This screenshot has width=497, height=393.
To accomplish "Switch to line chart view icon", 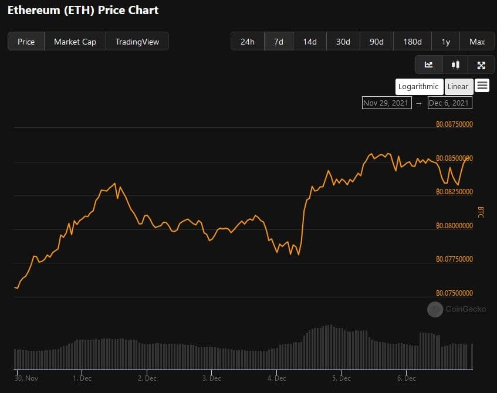I will point(428,65).
